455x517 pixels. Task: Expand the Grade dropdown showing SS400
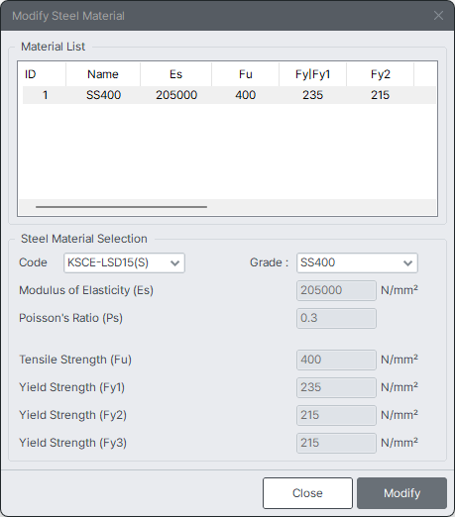357,262
